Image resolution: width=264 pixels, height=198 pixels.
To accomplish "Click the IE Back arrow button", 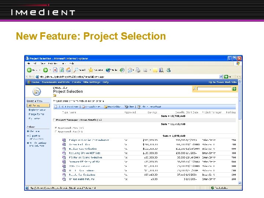I will pos(29,70).
